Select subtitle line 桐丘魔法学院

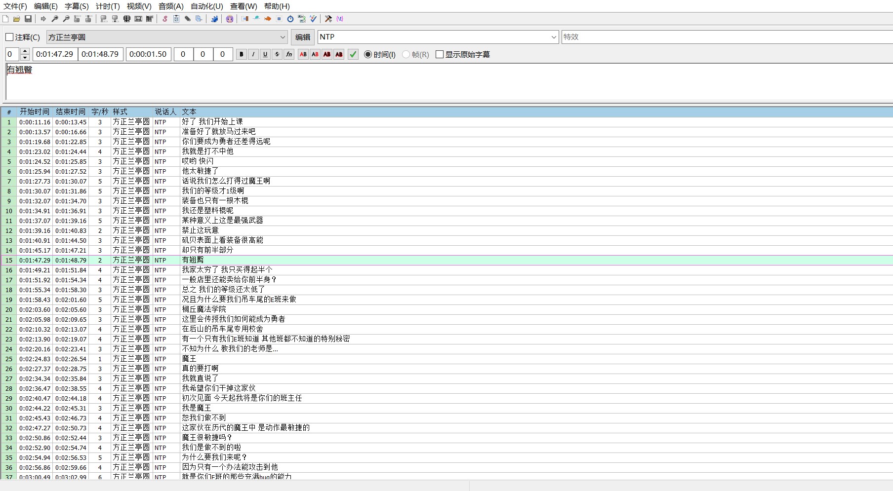[x=446, y=309]
